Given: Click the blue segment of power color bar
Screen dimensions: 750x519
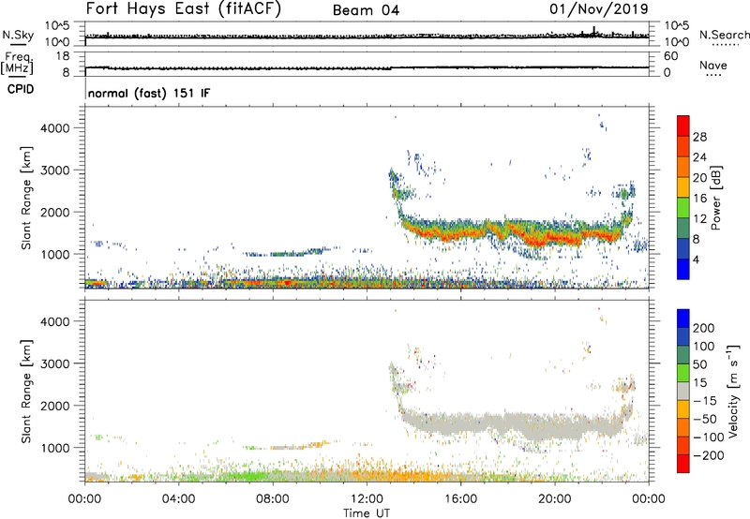Looking at the screenshot, I should click(683, 269).
